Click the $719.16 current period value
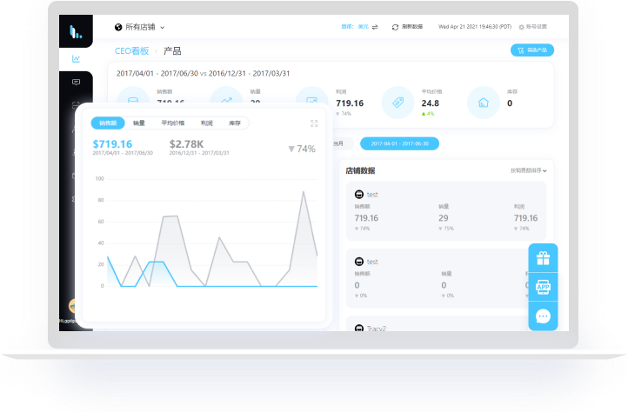Screen dimensions: 628x412 pos(112,144)
